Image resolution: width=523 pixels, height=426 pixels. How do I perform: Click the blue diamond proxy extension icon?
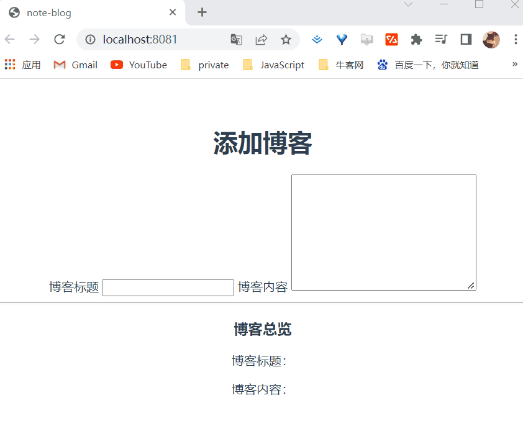[x=342, y=39]
